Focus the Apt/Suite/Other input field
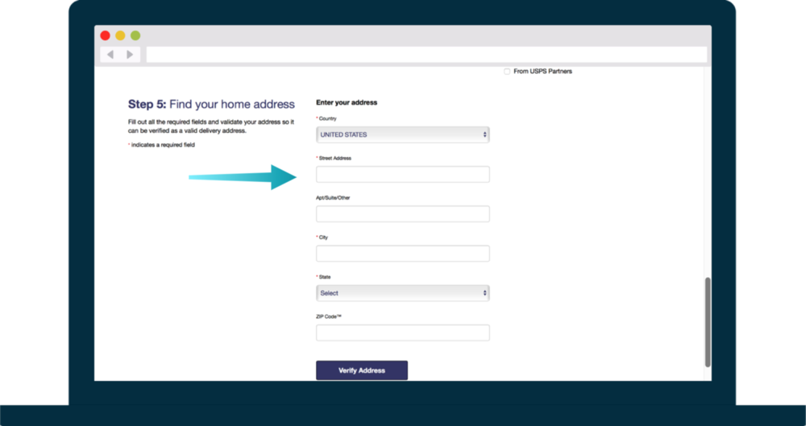The width and height of the screenshot is (806, 426). pyautogui.click(x=402, y=213)
